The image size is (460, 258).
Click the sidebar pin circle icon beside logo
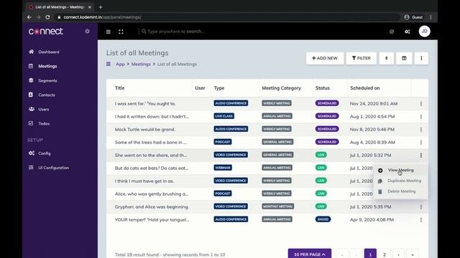click(x=88, y=32)
